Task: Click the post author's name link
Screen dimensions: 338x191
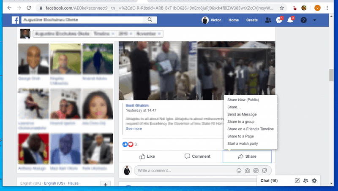Action: [x=137, y=105]
